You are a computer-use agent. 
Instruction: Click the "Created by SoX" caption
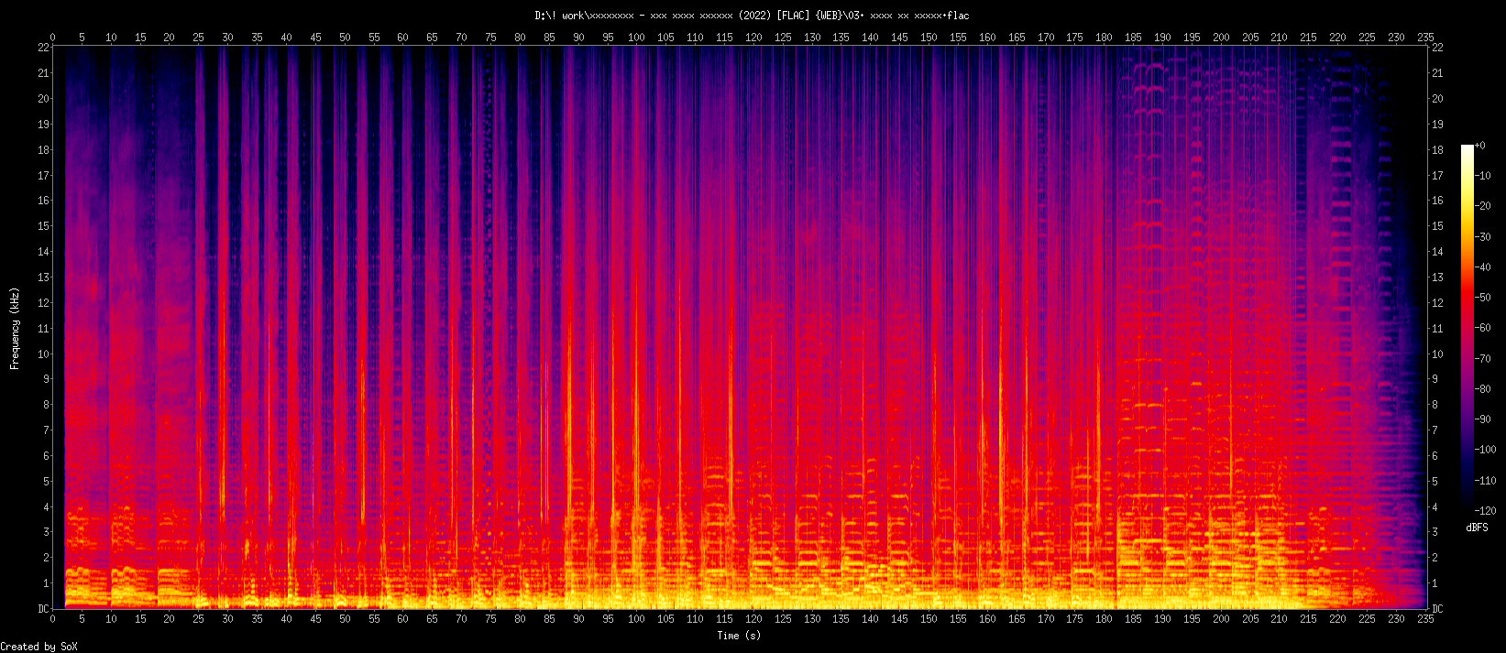click(39, 647)
